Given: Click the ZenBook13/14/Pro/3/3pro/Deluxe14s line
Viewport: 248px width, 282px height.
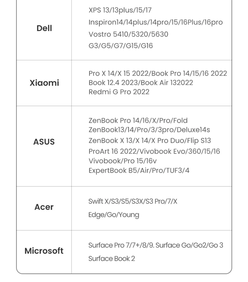Looking at the screenshot, I should [149, 130].
